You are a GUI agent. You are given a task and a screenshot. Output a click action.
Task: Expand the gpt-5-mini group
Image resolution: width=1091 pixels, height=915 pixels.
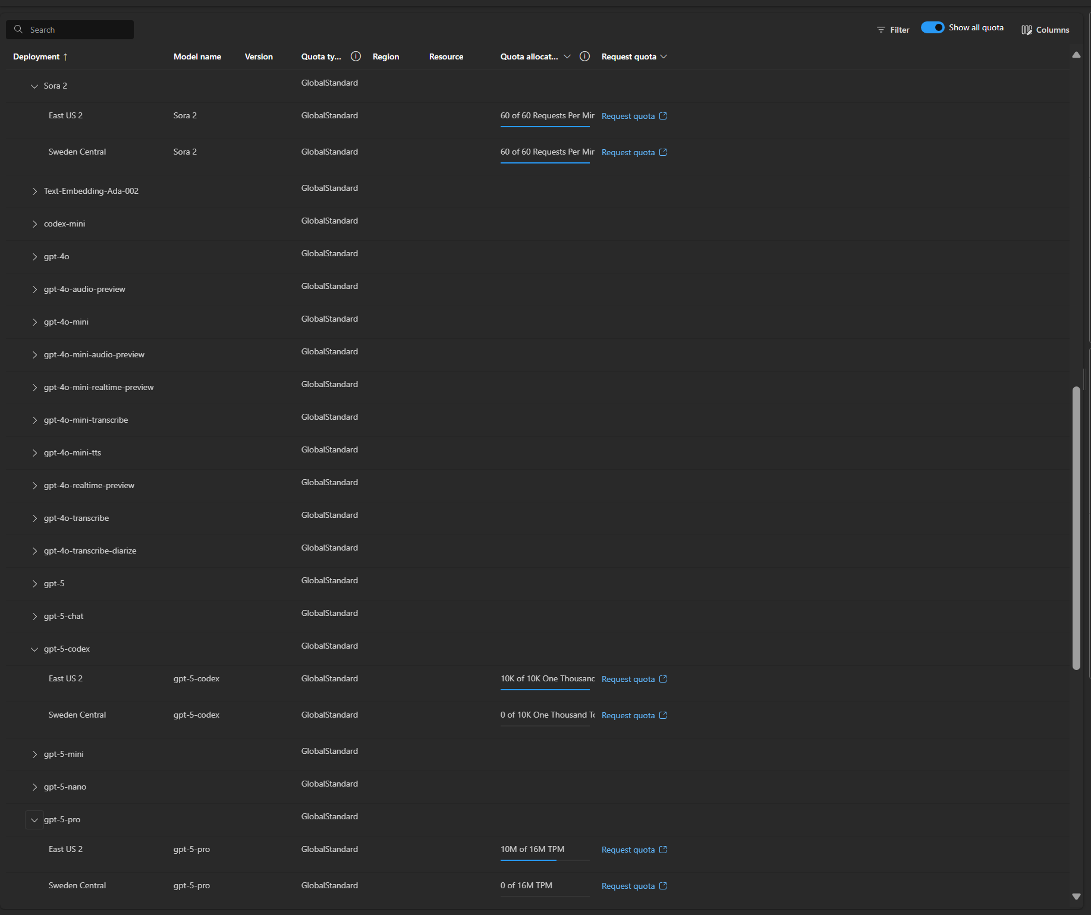[x=34, y=754]
